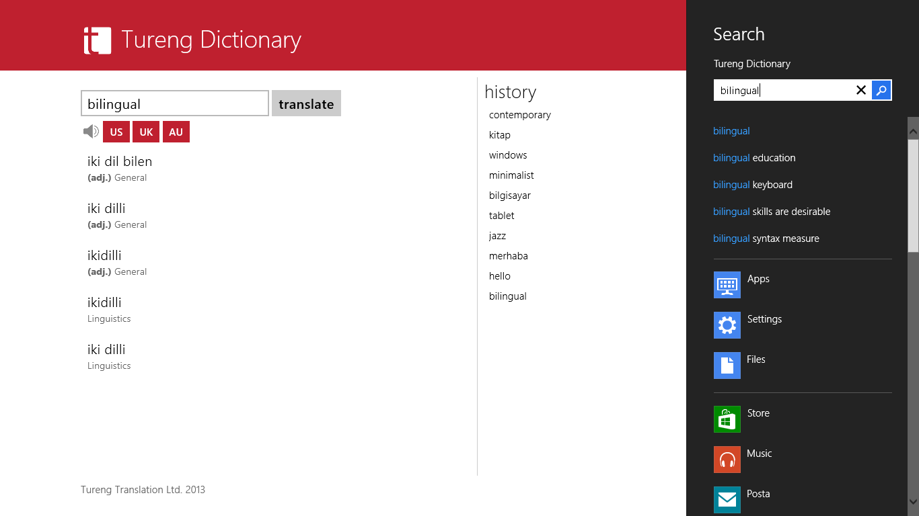This screenshot has width=919, height=516.
Task: Open the Posta mail icon
Action: (727, 499)
